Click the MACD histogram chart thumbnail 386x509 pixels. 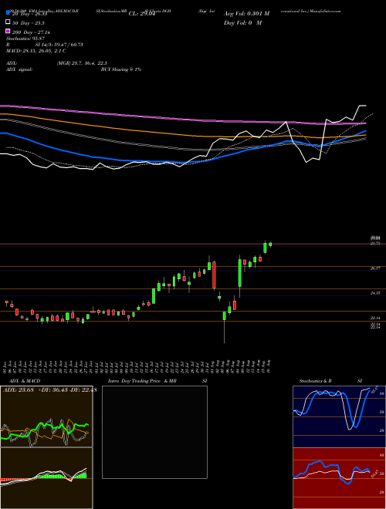pos(46,478)
